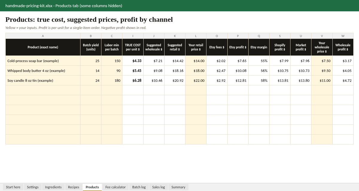
Task: Select column I header
Action: click(x=133, y=36)
